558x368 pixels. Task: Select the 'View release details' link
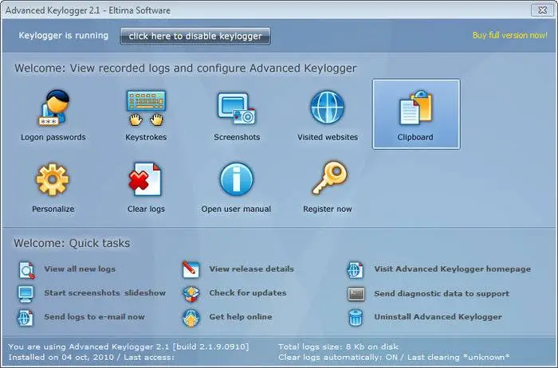click(252, 269)
